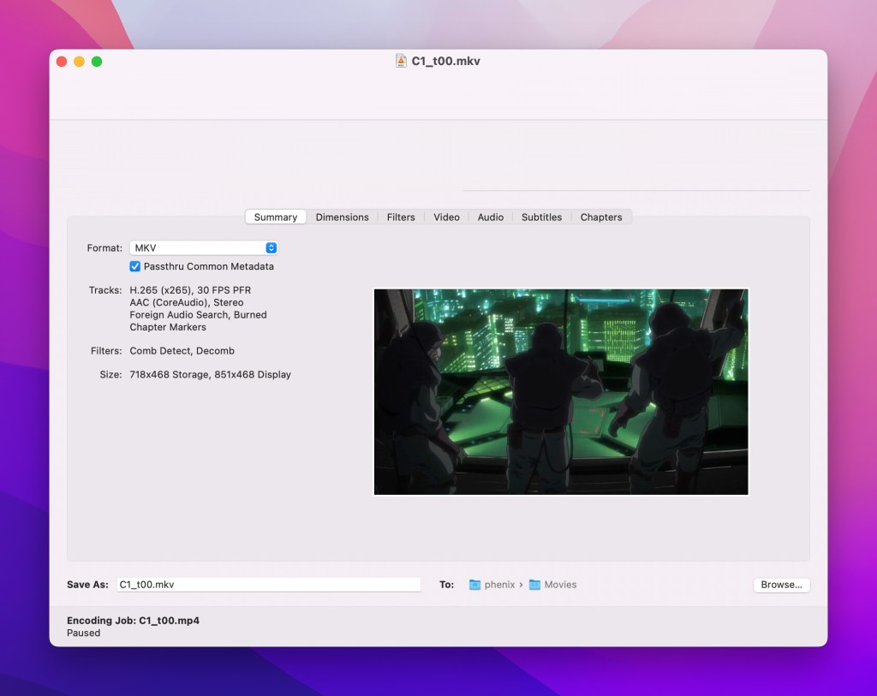Switch to the Summary tab

point(276,217)
